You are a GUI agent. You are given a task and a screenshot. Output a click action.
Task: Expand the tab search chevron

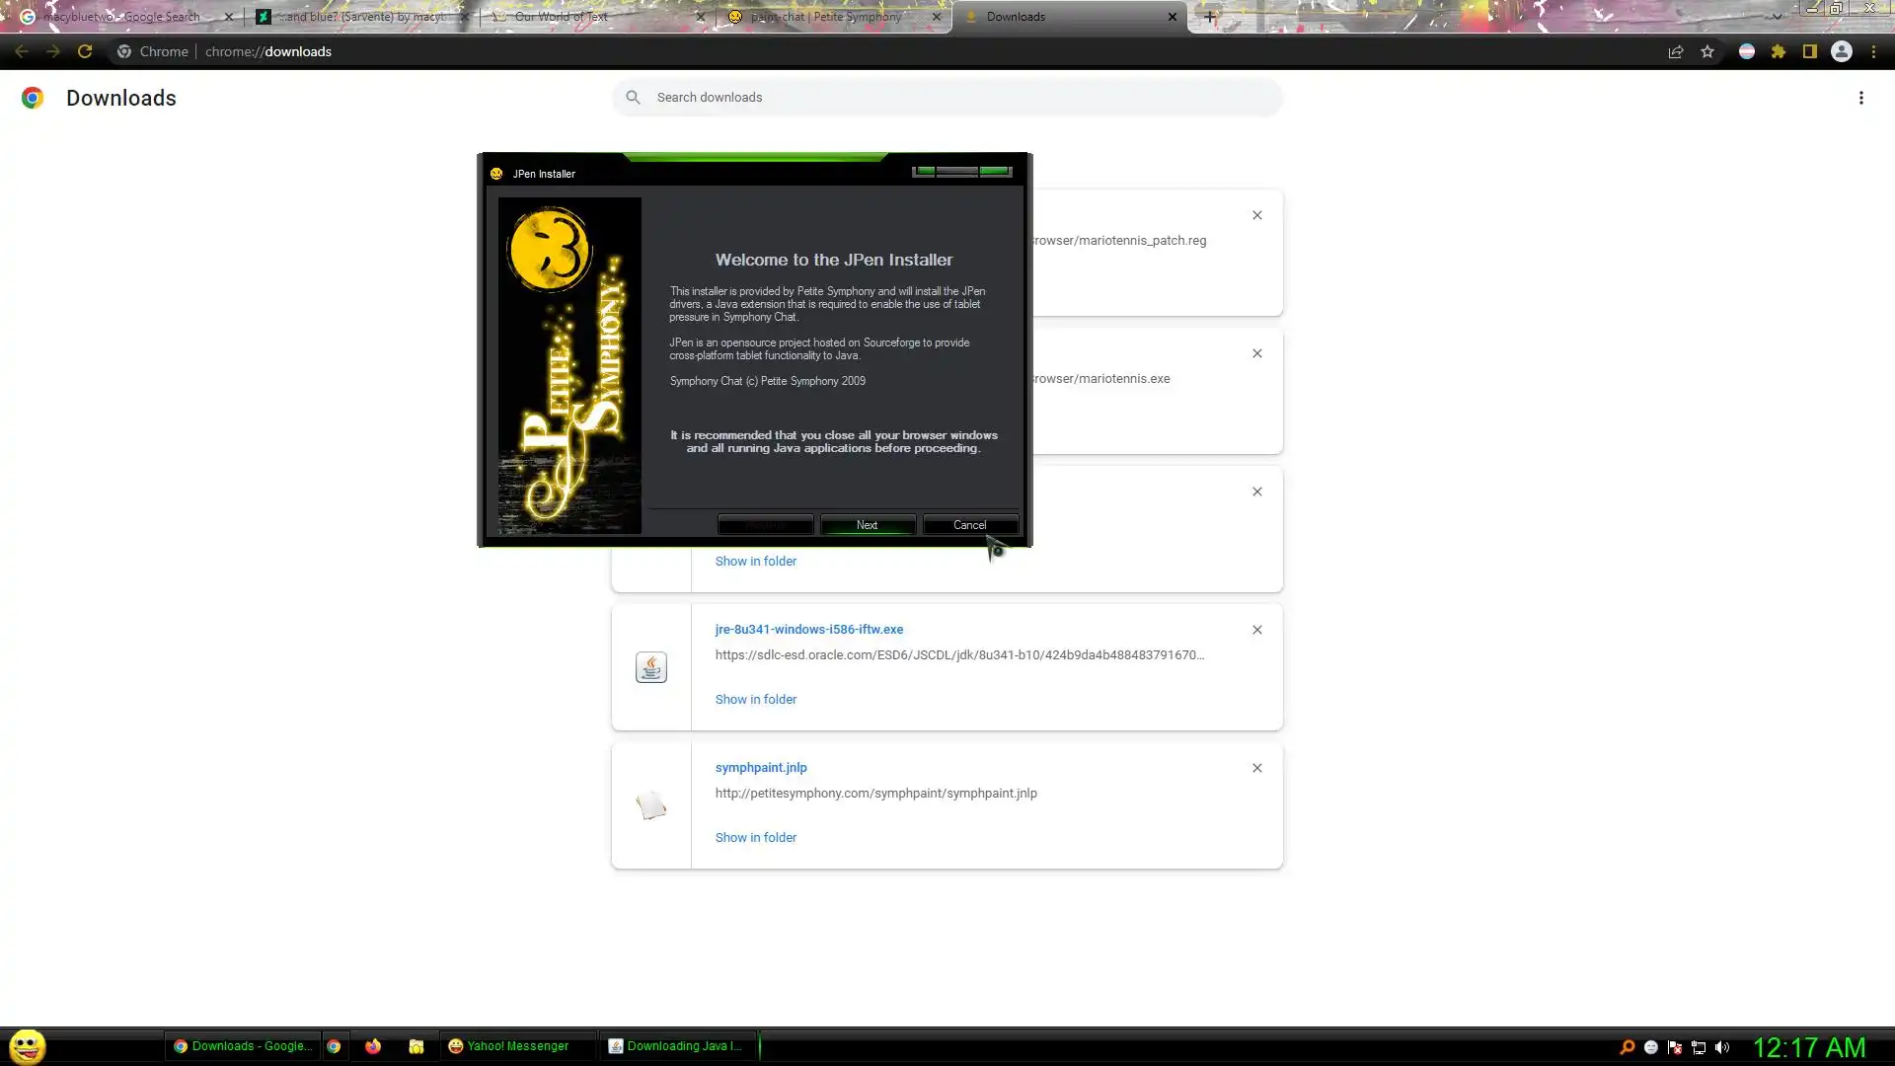1777,17
